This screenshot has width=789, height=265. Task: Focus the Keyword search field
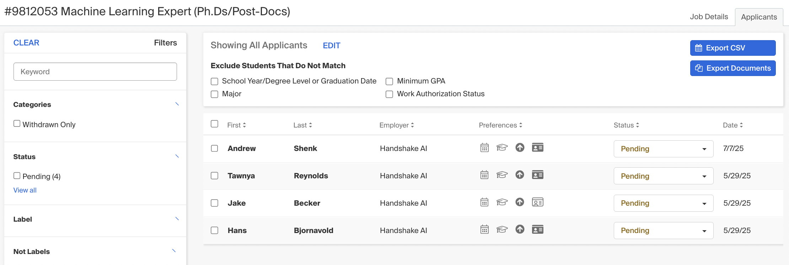95,72
